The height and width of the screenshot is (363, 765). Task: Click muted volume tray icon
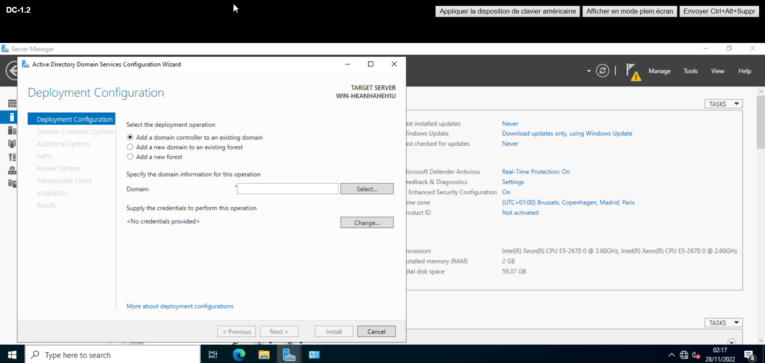click(x=696, y=355)
